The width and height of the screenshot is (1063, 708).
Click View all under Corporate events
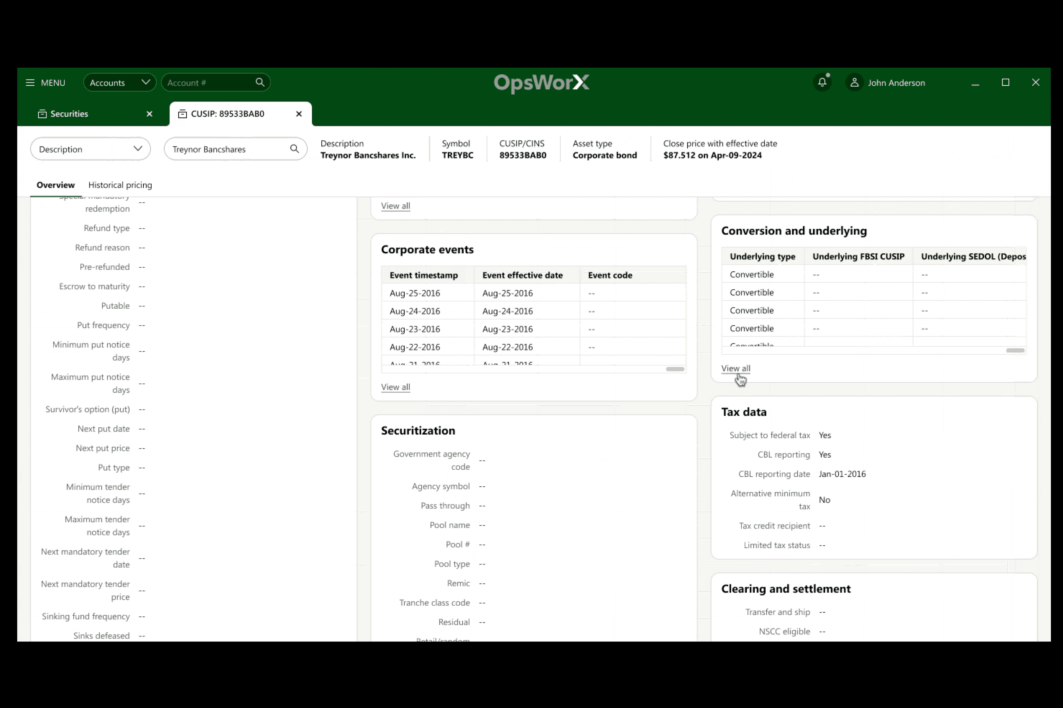[x=395, y=387]
